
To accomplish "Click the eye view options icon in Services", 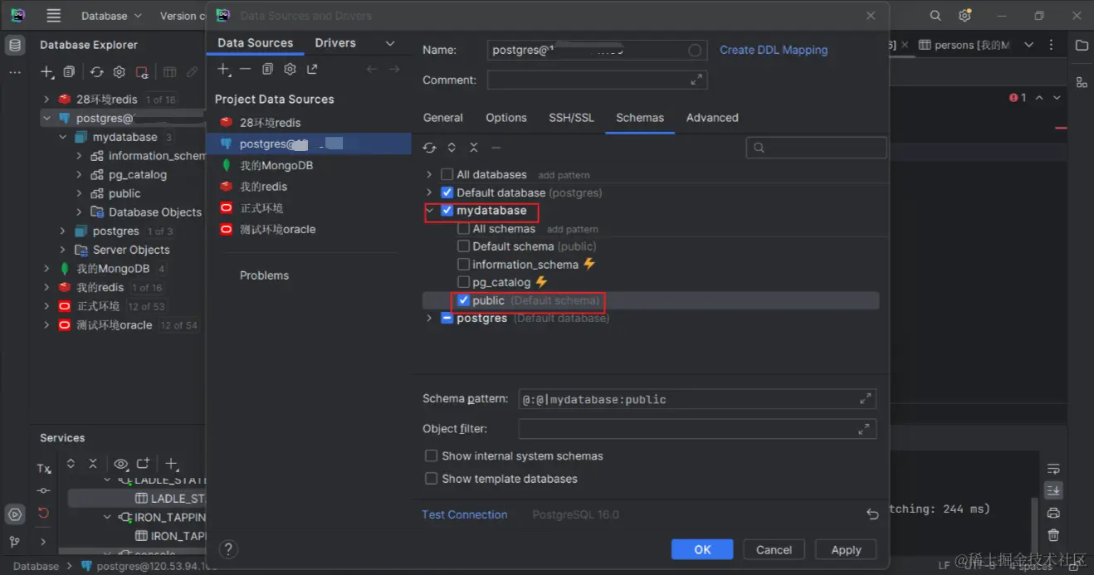I will click(121, 464).
